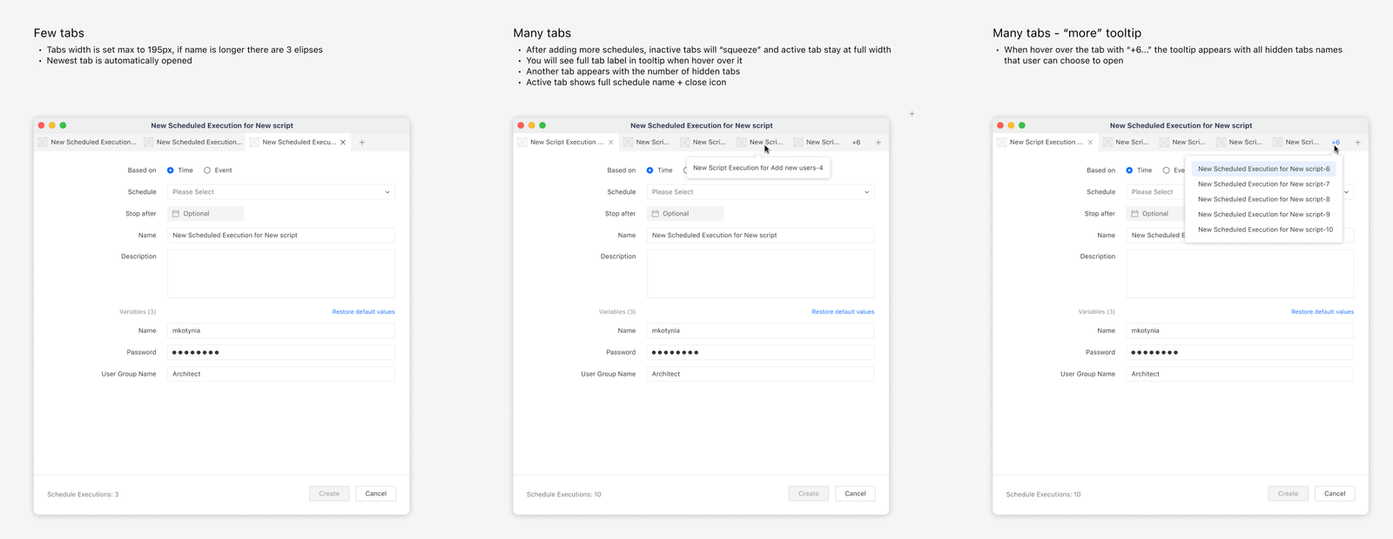Click the mkotynia Name field in the Many tabs window
The height and width of the screenshot is (539, 1393).
(x=761, y=331)
